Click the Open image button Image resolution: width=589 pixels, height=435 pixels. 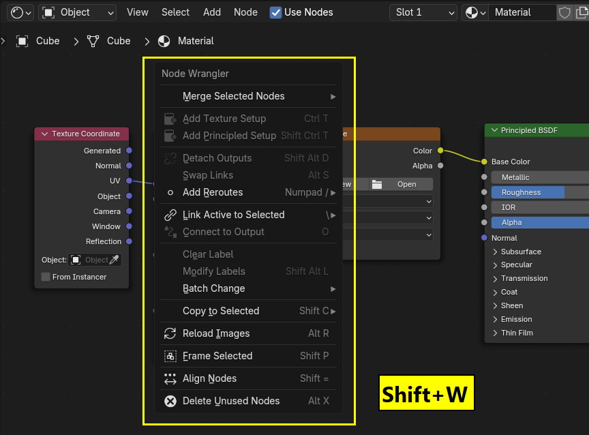[401, 185]
